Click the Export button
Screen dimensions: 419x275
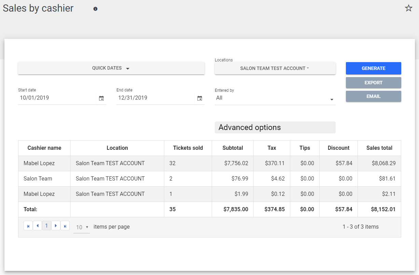(373, 83)
